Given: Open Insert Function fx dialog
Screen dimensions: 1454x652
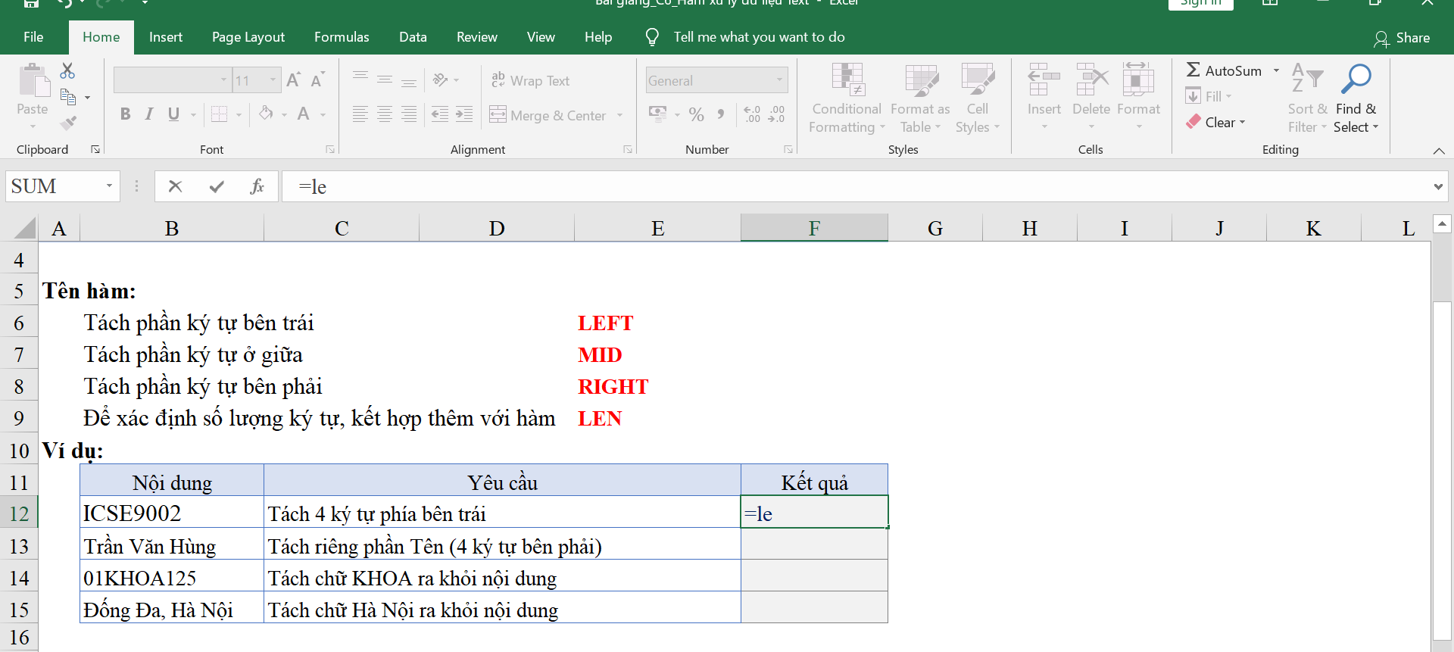Looking at the screenshot, I should coord(257,186).
